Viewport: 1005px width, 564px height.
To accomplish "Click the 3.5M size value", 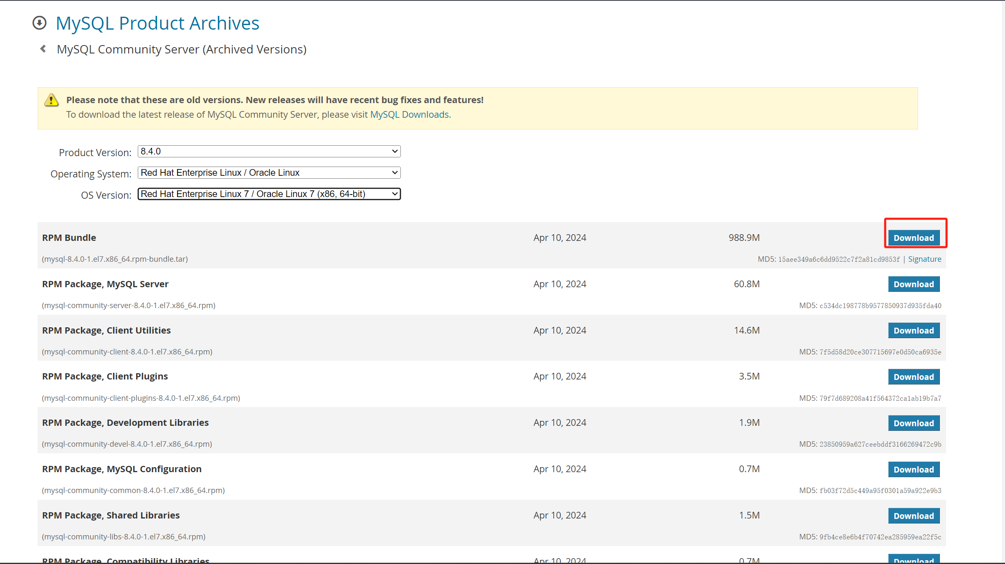I will coord(749,376).
